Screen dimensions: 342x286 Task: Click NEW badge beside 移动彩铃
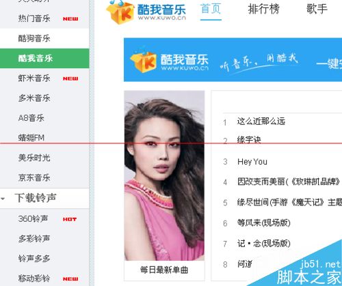pos(70,279)
